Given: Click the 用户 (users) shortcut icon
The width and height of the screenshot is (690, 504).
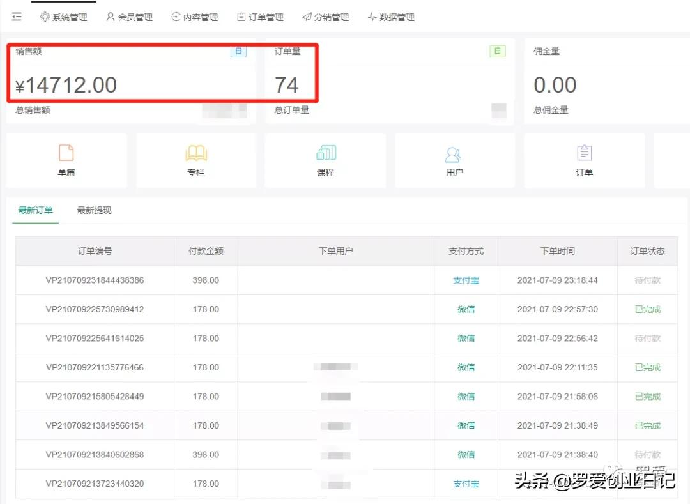Looking at the screenshot, I should (454, 160).
